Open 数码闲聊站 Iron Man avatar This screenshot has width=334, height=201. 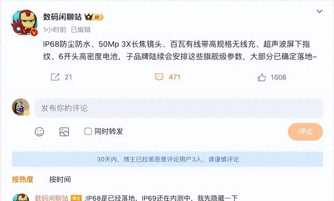coord(24,23)
